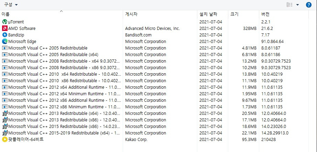The width and height of the screenshot is (317, 152).
Task: Sort list by 설치 날짜 column header
Action: [x=213, y=14]
